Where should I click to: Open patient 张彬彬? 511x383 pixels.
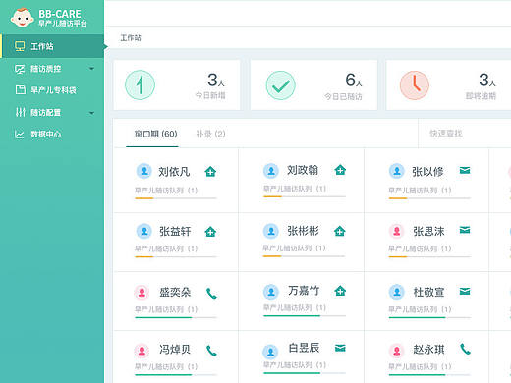coord(303,231)
